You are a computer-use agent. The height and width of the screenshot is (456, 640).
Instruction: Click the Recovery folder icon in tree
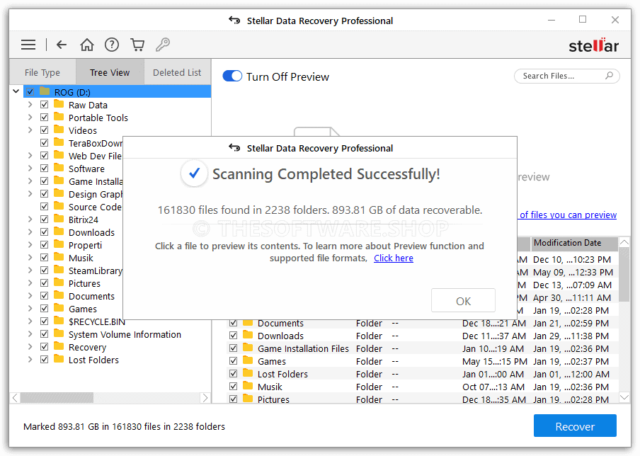click(x=59, y=346)
